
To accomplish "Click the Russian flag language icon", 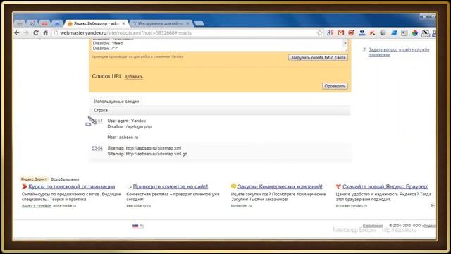I will point(135,226).
